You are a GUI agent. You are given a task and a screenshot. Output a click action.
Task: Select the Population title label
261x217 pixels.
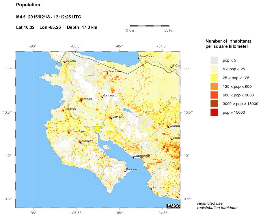(x=28, y=5)
